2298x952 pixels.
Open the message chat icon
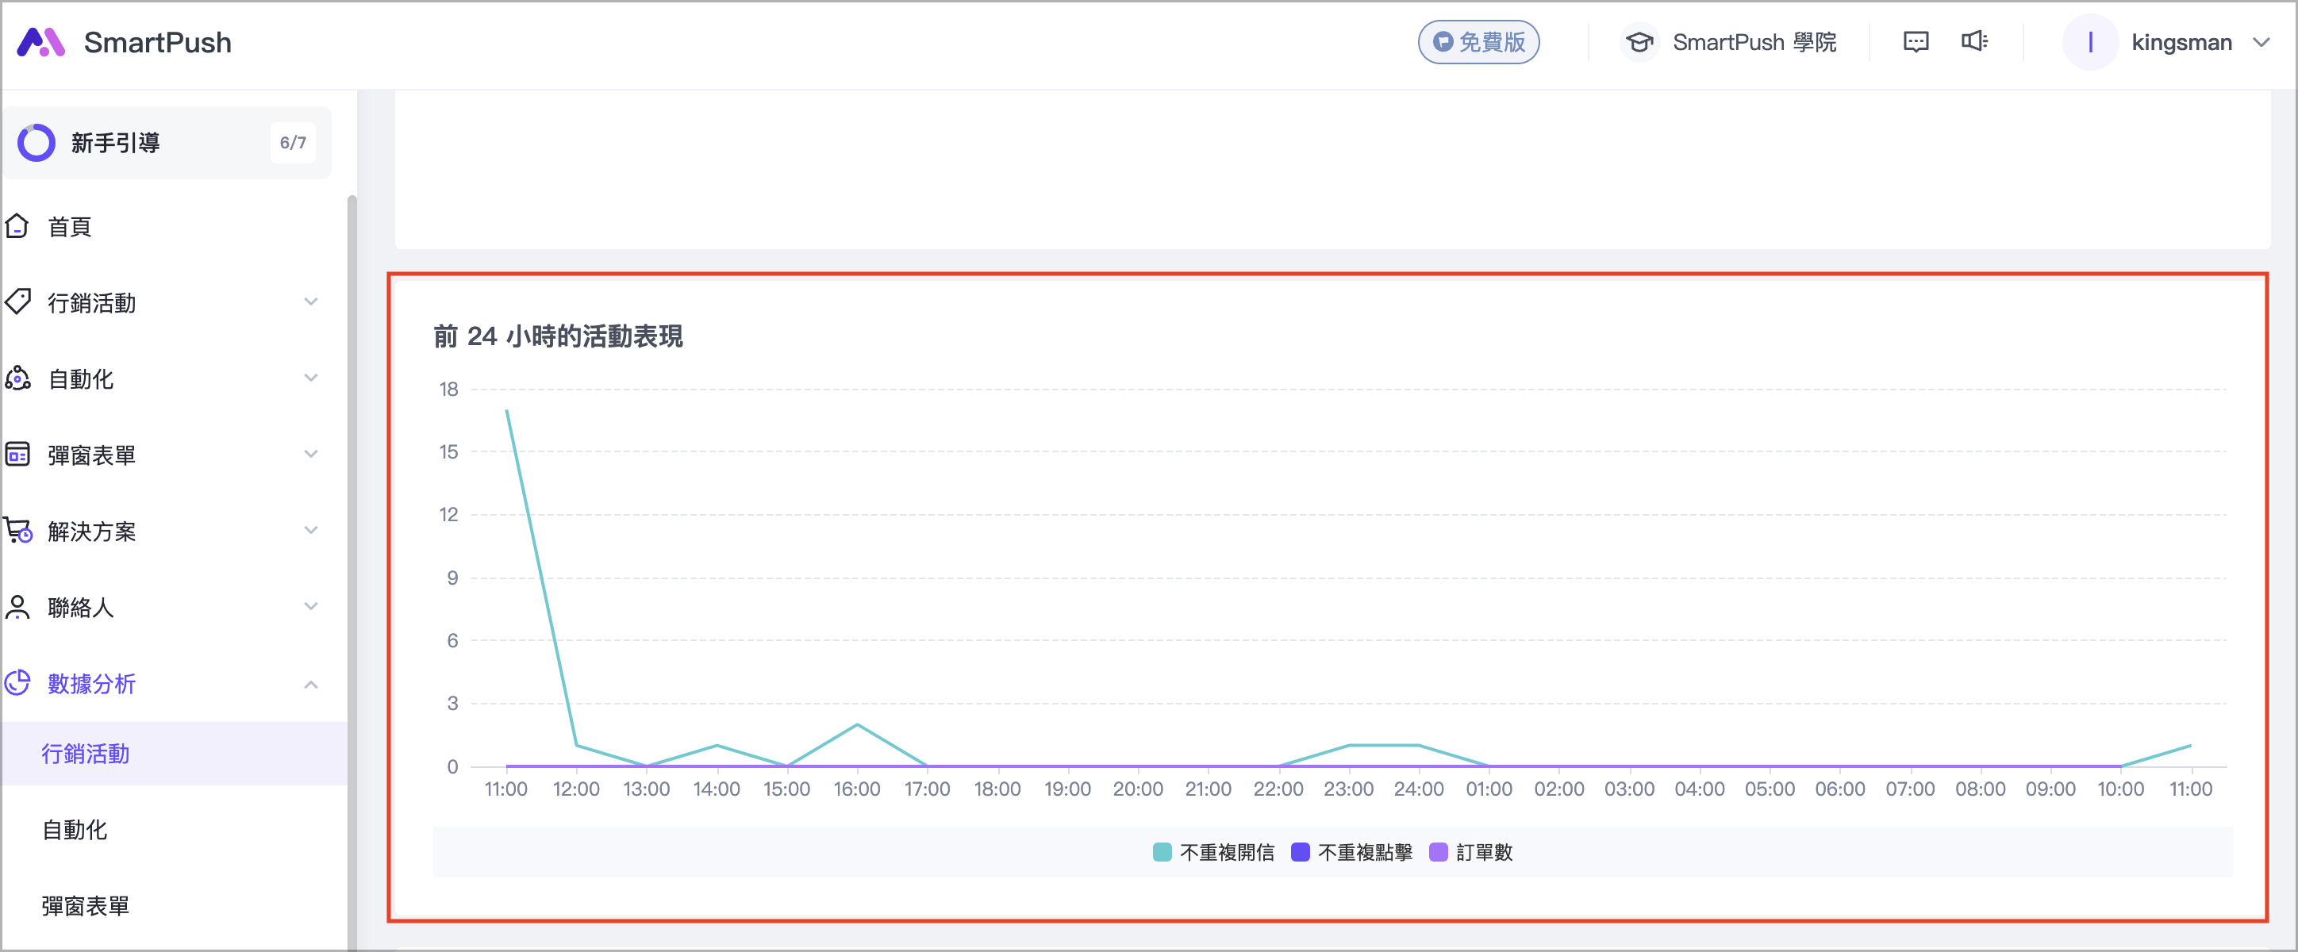(x=1916, y=42)
